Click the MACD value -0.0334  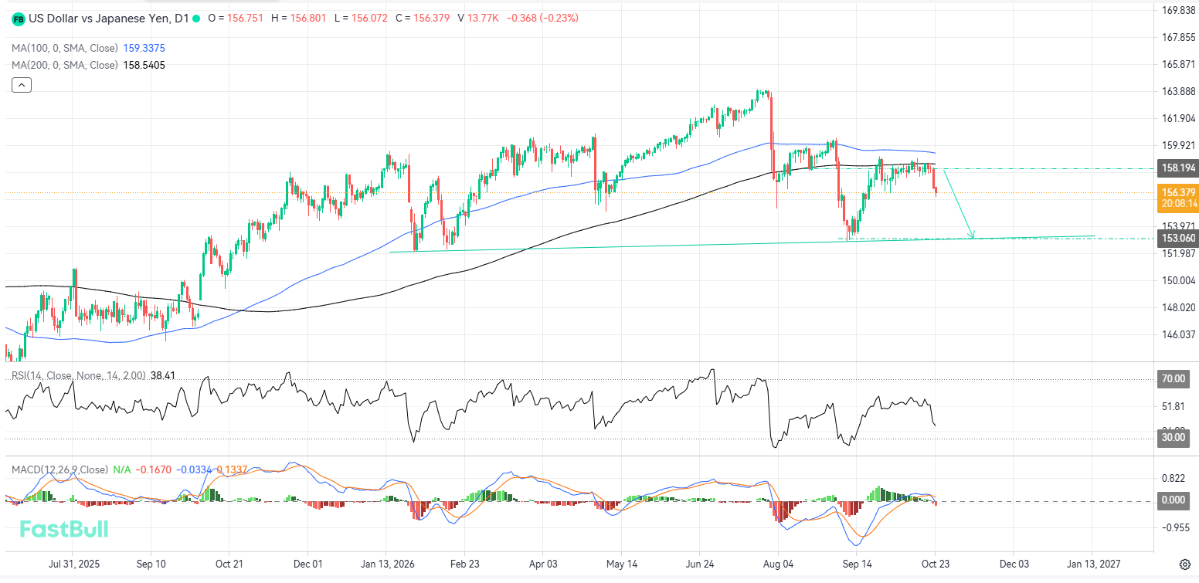(x=193, y=469)
